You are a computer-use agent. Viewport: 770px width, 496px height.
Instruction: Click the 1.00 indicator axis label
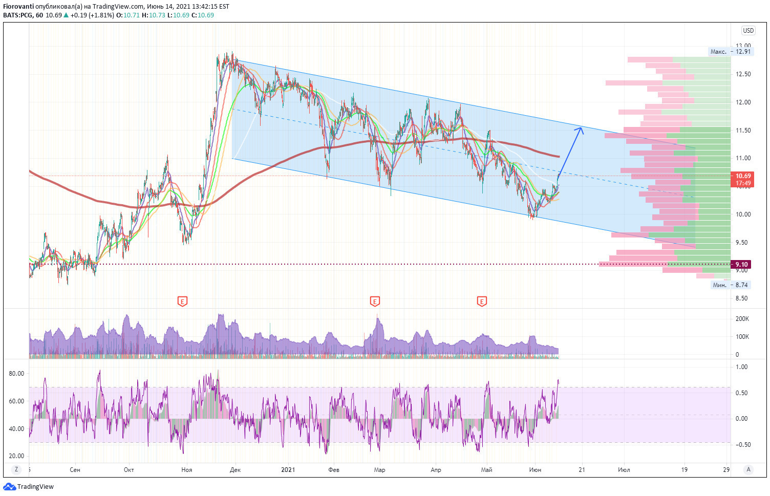point(742,367)
